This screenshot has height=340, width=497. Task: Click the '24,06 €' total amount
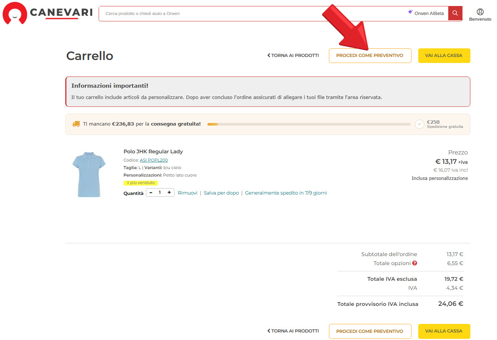click(450, 304)
